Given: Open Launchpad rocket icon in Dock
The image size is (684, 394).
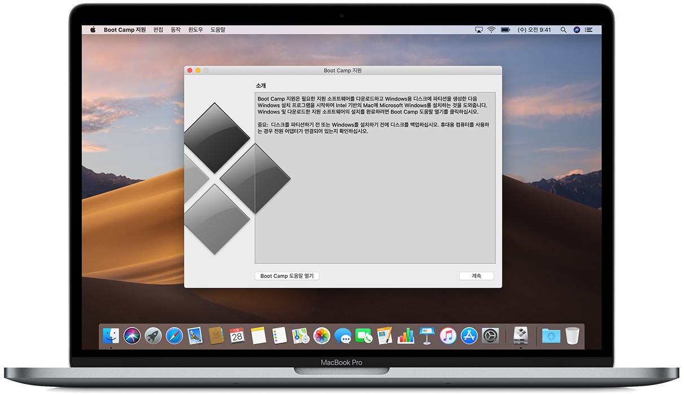Looking at the screenshot, I should click(x=153, y=336).
